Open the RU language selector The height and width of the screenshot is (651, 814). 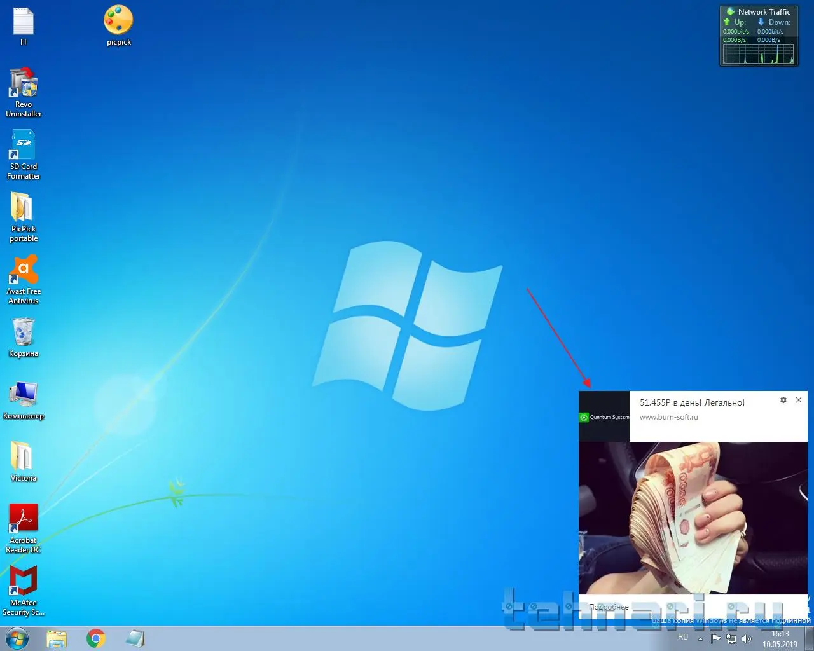683,637
